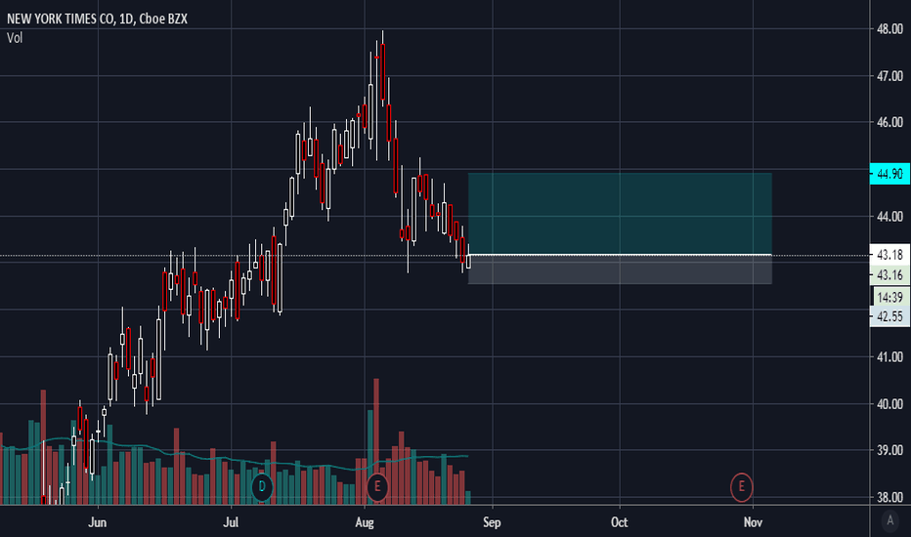Select the 43.18 entry price label

point(889,255)
